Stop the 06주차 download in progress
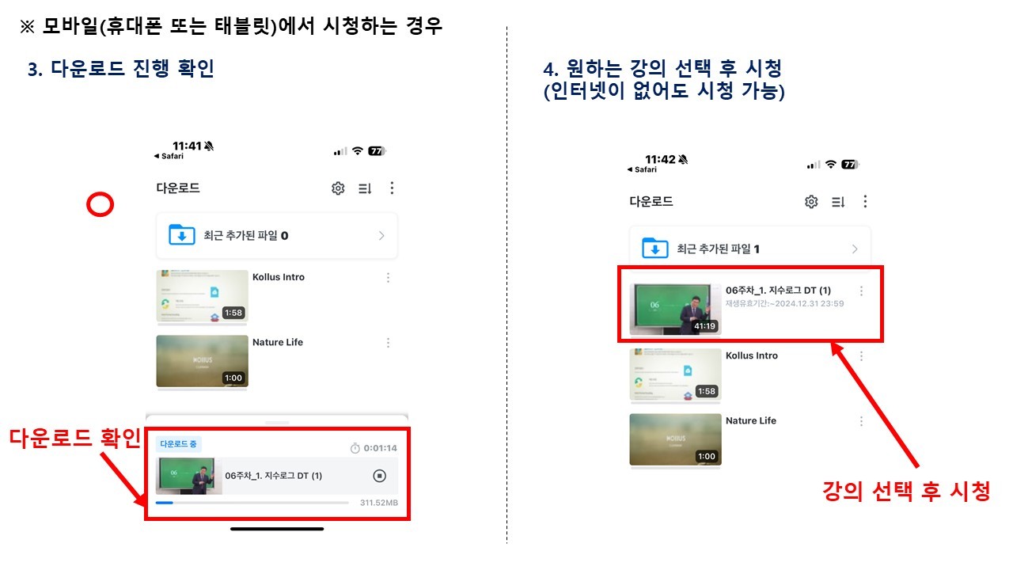Screen dimensions: 1013x570 (x=379, y=476)
